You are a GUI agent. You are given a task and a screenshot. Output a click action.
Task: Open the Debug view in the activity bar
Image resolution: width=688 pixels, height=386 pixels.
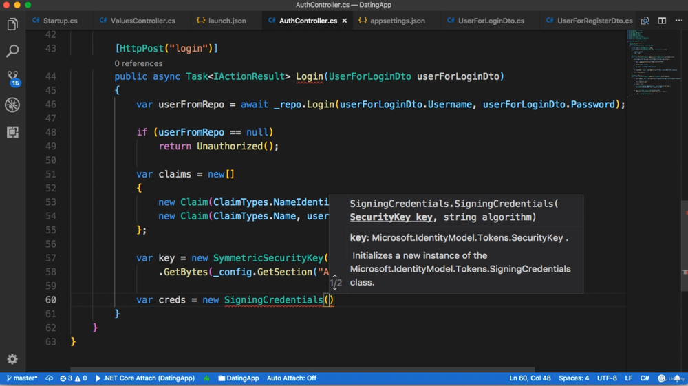click(12, 105)
